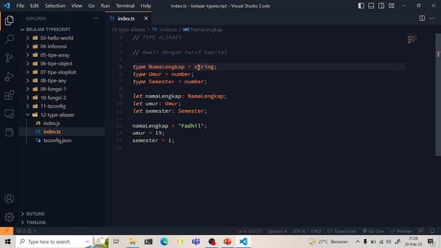Open File Explorer from the taskbar
The height and width of the screenshot is (248, 441).
coord(132,242)
